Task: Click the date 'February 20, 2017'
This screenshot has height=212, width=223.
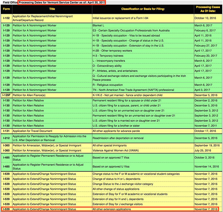Action: pos(206,56)
